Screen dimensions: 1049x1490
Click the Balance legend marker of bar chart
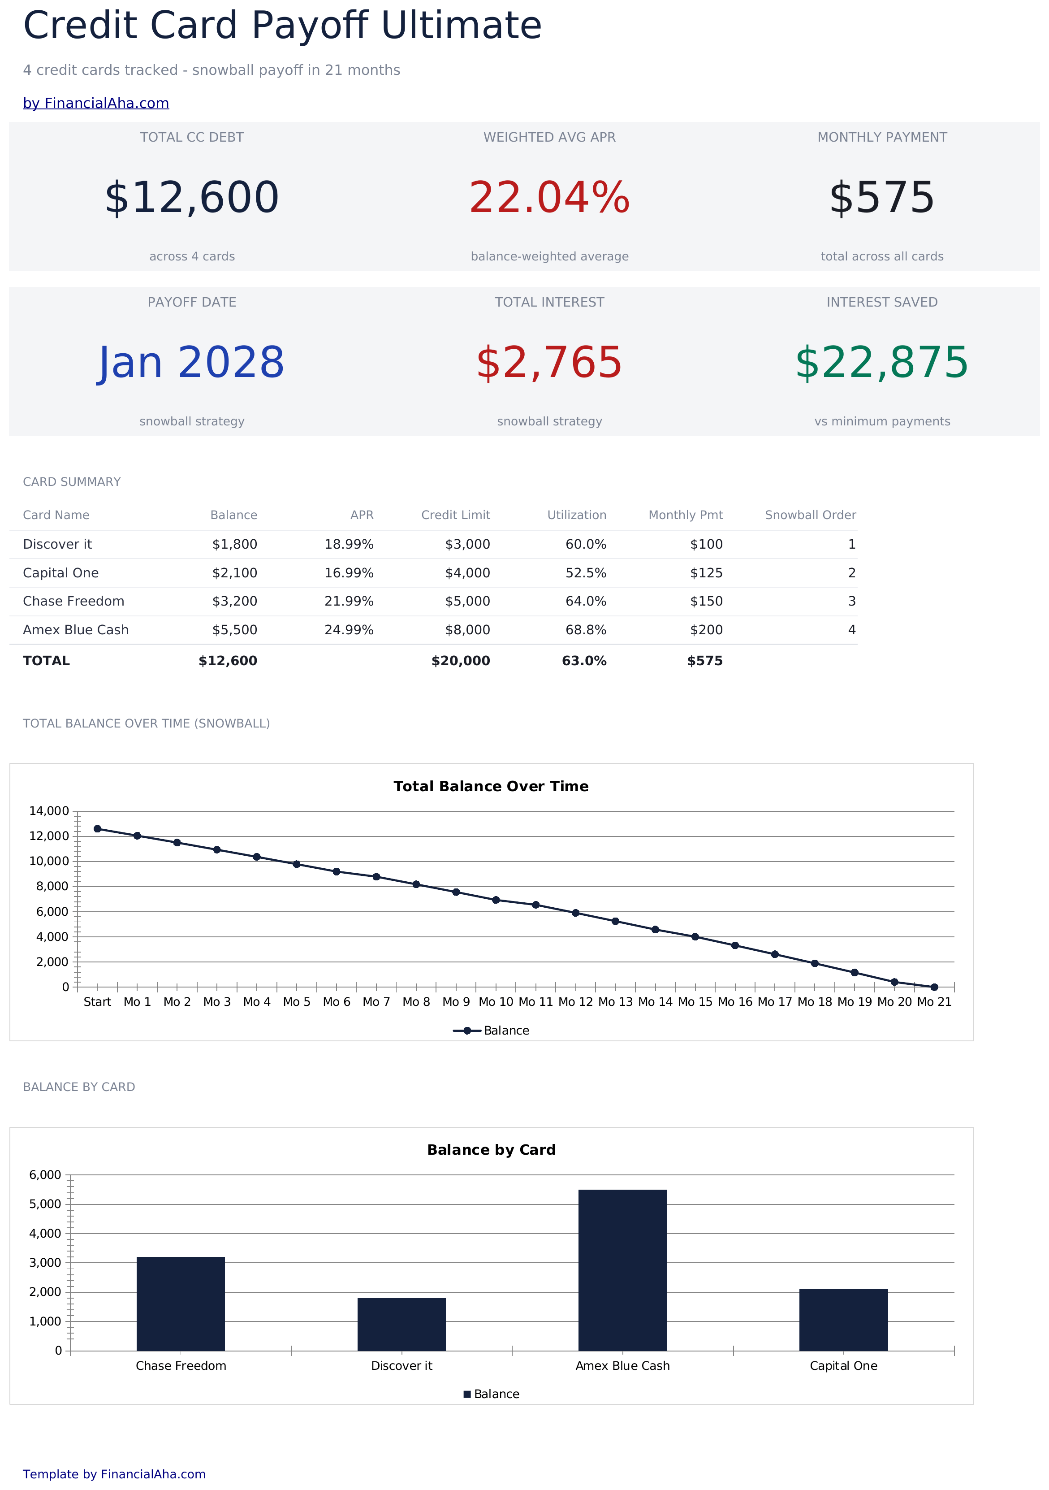tap(467, 1394)
